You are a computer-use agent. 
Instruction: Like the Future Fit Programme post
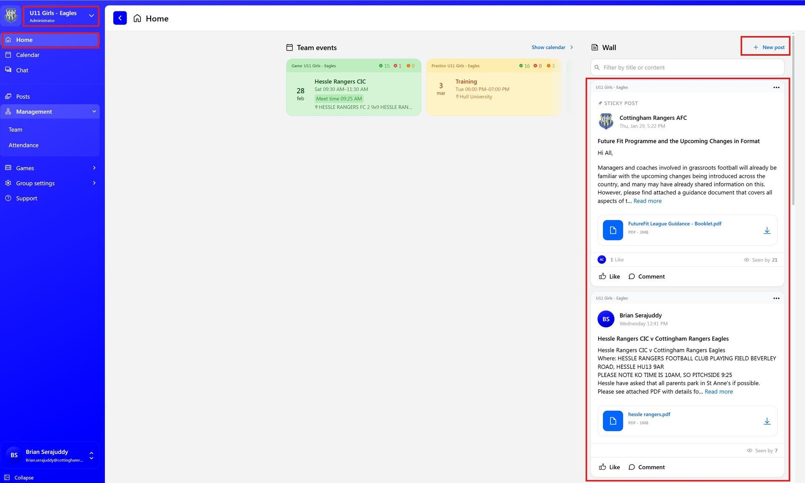point(609,276)
